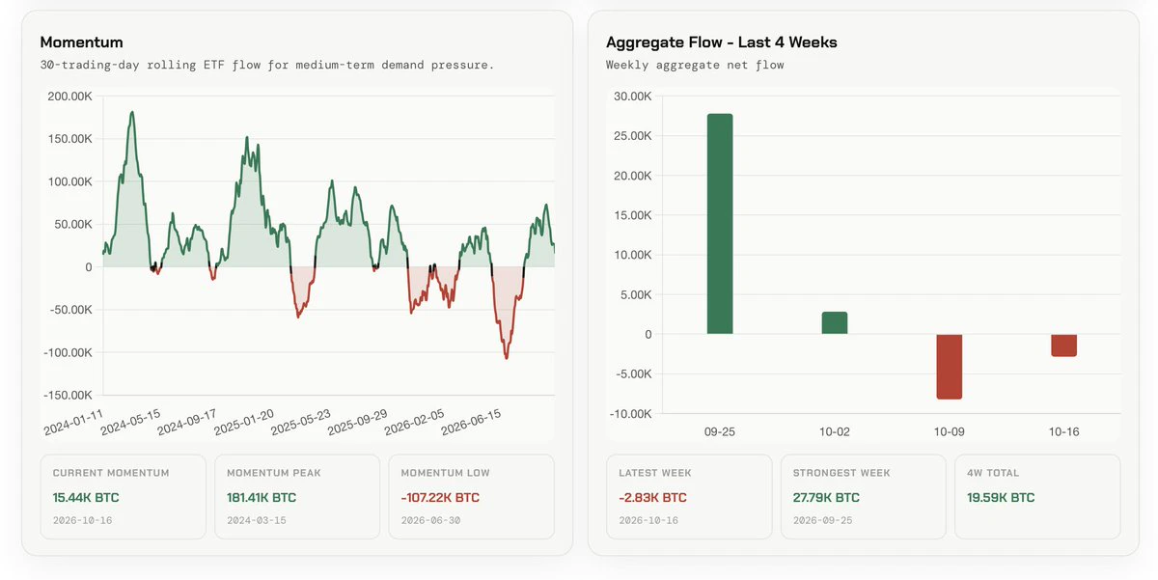Click the Aggregate Flow - Last 4 Weeks title

click(x=722, y=42)
